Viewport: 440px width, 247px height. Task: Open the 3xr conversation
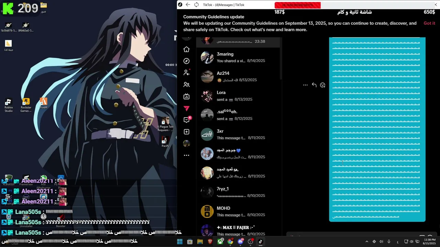pyautogui.click(x=238, y=134)
